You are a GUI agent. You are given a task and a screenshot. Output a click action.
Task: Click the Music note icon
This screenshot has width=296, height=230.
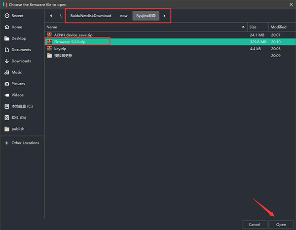click(7, 72)
